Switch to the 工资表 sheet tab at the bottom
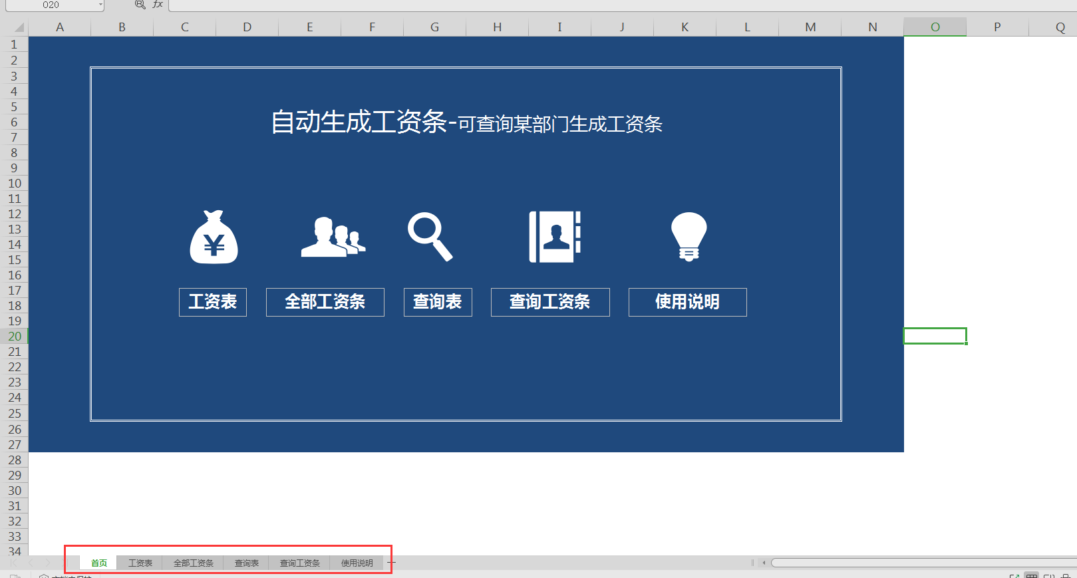 [x=140, y=563]
